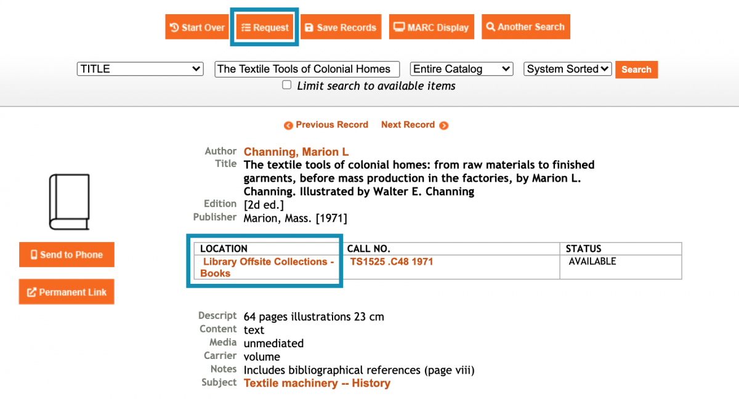Expand the Entire Catalog scope dropdown

tap(462, 69)
